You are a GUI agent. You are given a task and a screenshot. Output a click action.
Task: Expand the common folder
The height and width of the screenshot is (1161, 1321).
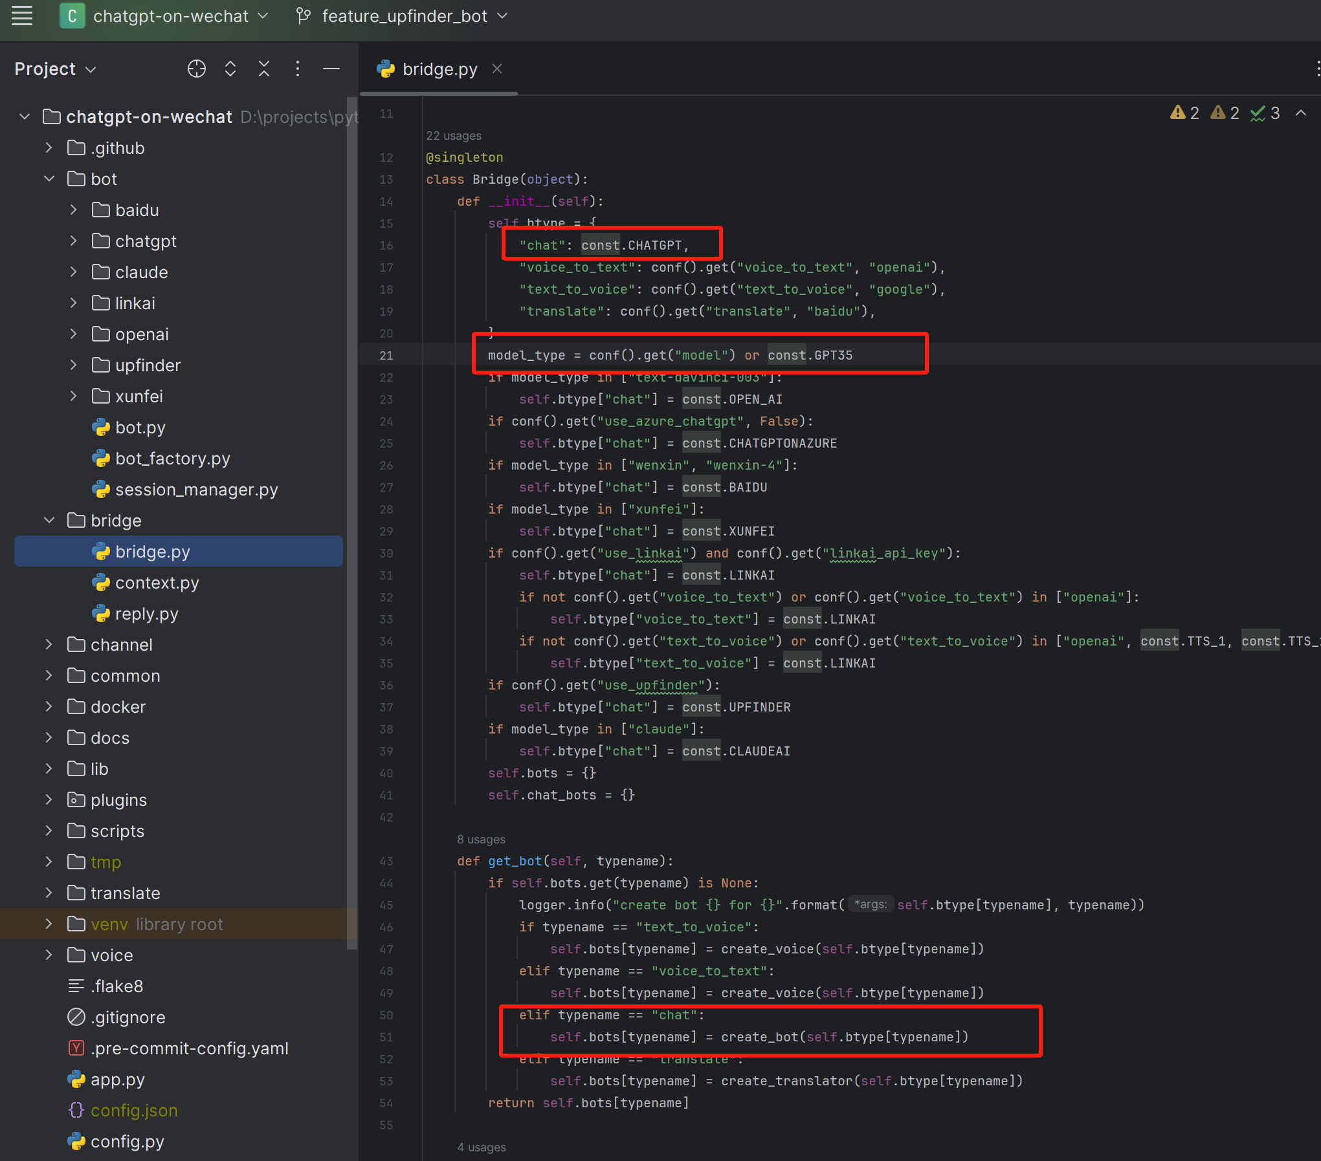(x=49, y=675)
